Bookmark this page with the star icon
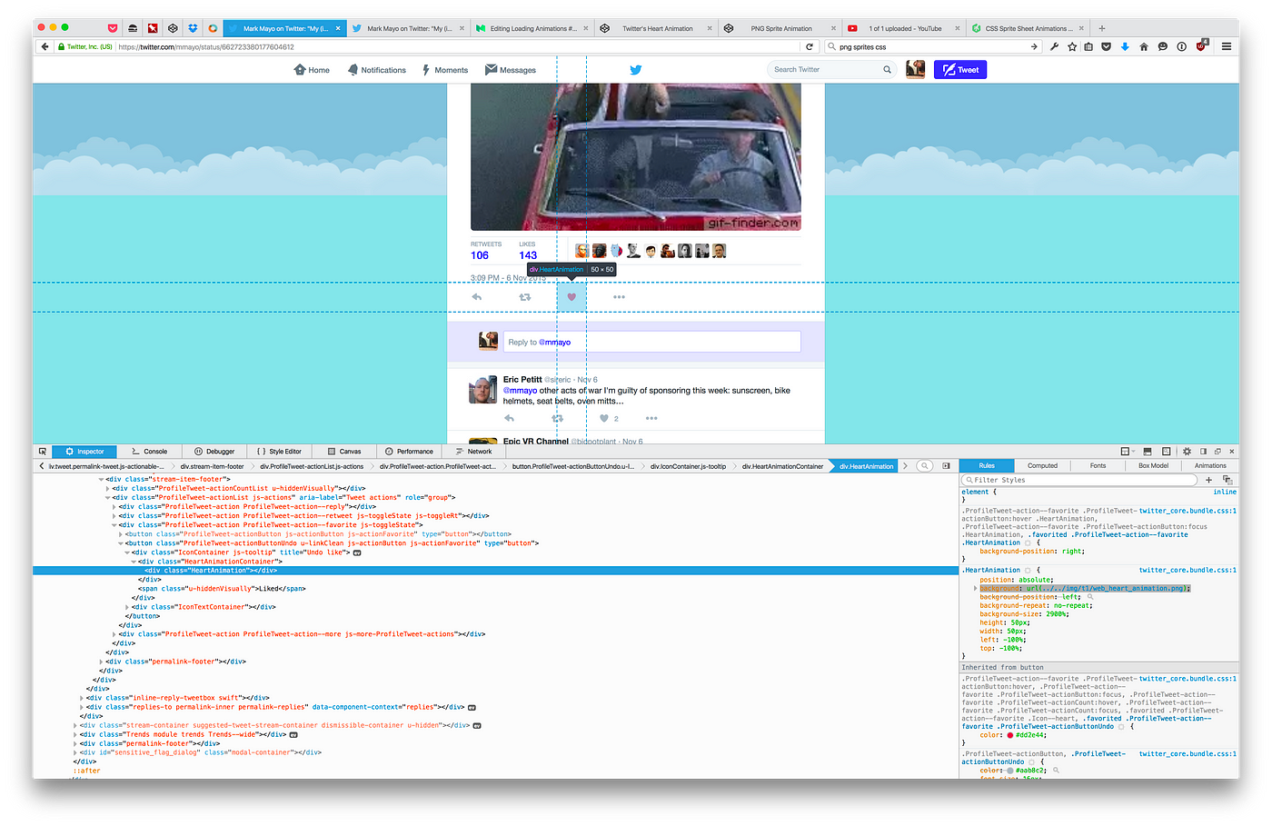Screen dimensions: 1272x826 (x=1072, y=46)
